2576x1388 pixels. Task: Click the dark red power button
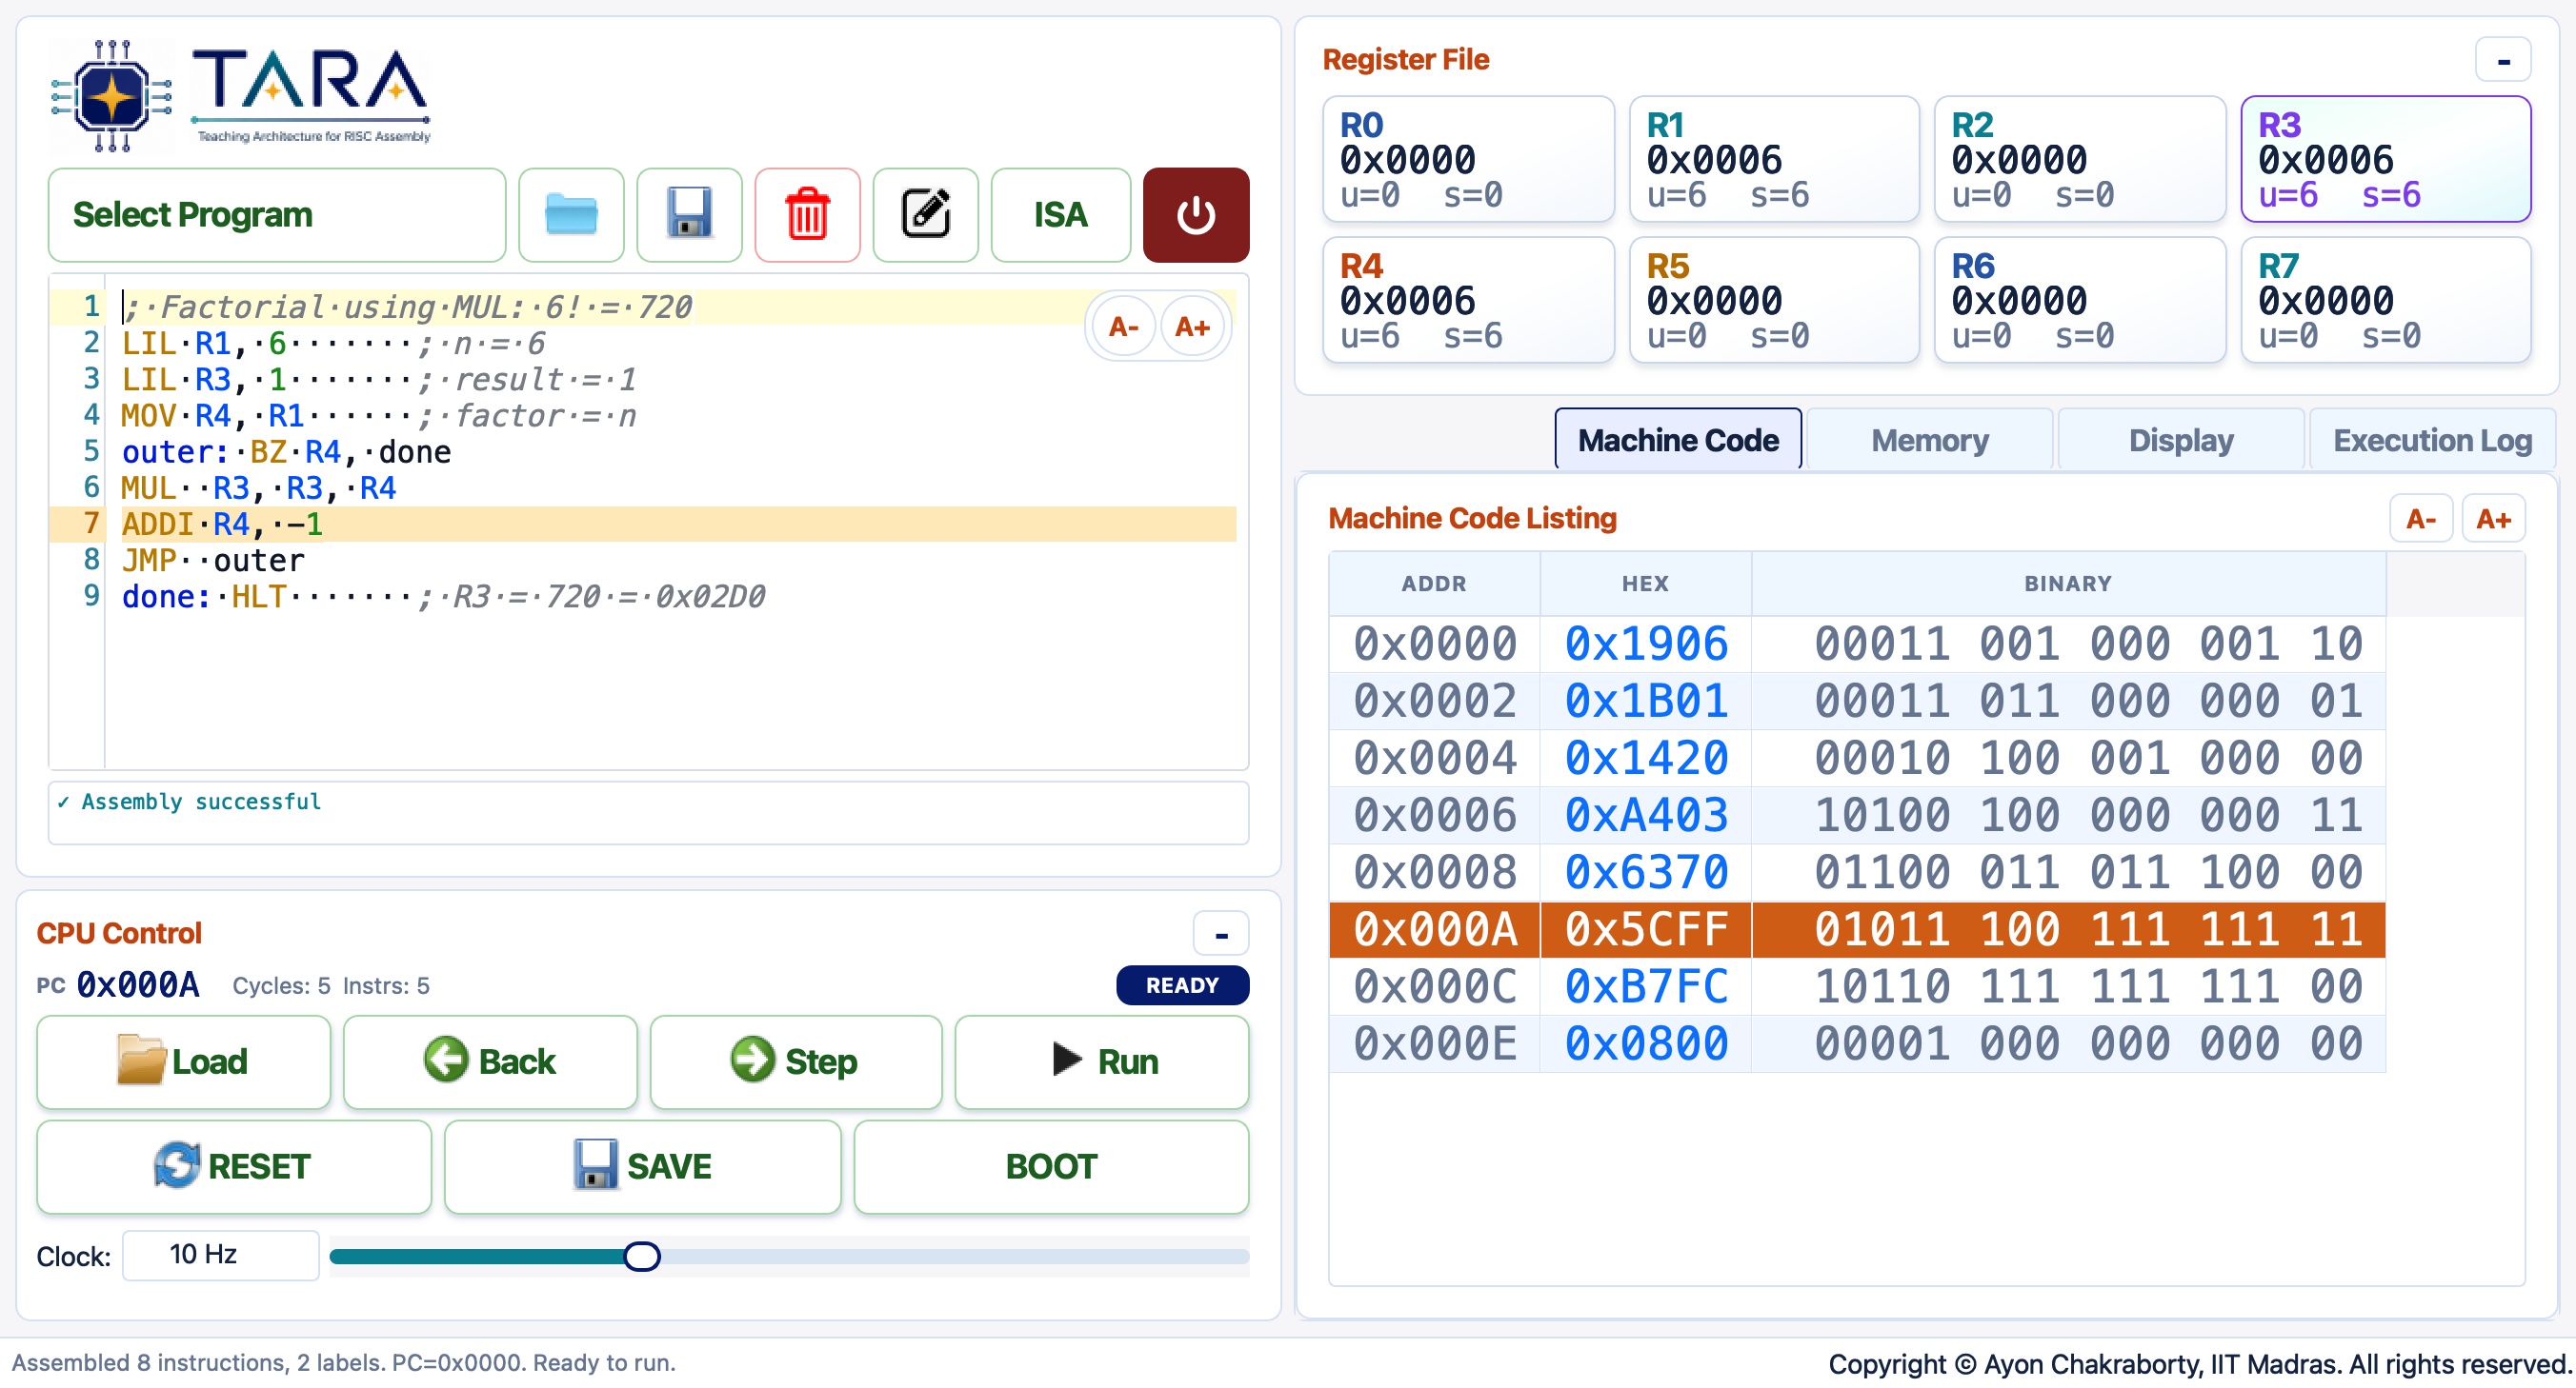tap(1196, 215)
